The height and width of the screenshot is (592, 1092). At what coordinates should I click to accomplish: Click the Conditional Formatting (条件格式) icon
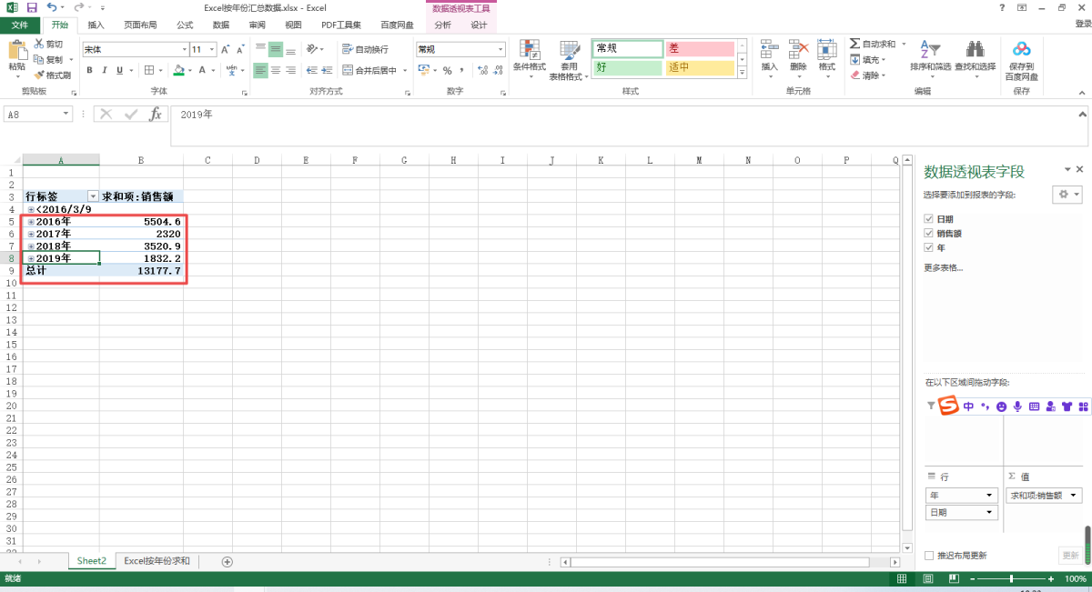pyautogui.click(x=529, y=50)
